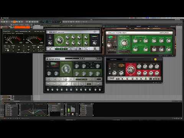Open the Load Preset field in red plugin

click(x=115, y=59)
